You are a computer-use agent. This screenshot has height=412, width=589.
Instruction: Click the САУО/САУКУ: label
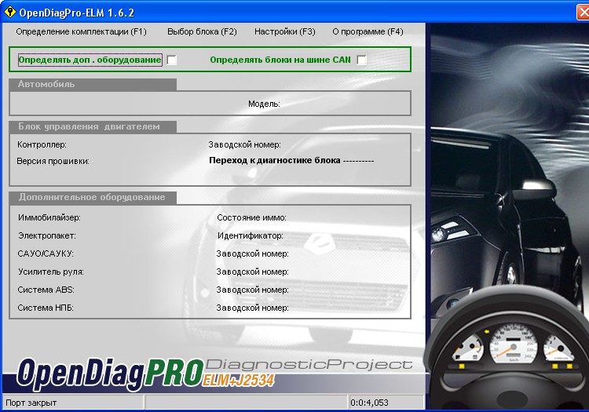[46, 253]
